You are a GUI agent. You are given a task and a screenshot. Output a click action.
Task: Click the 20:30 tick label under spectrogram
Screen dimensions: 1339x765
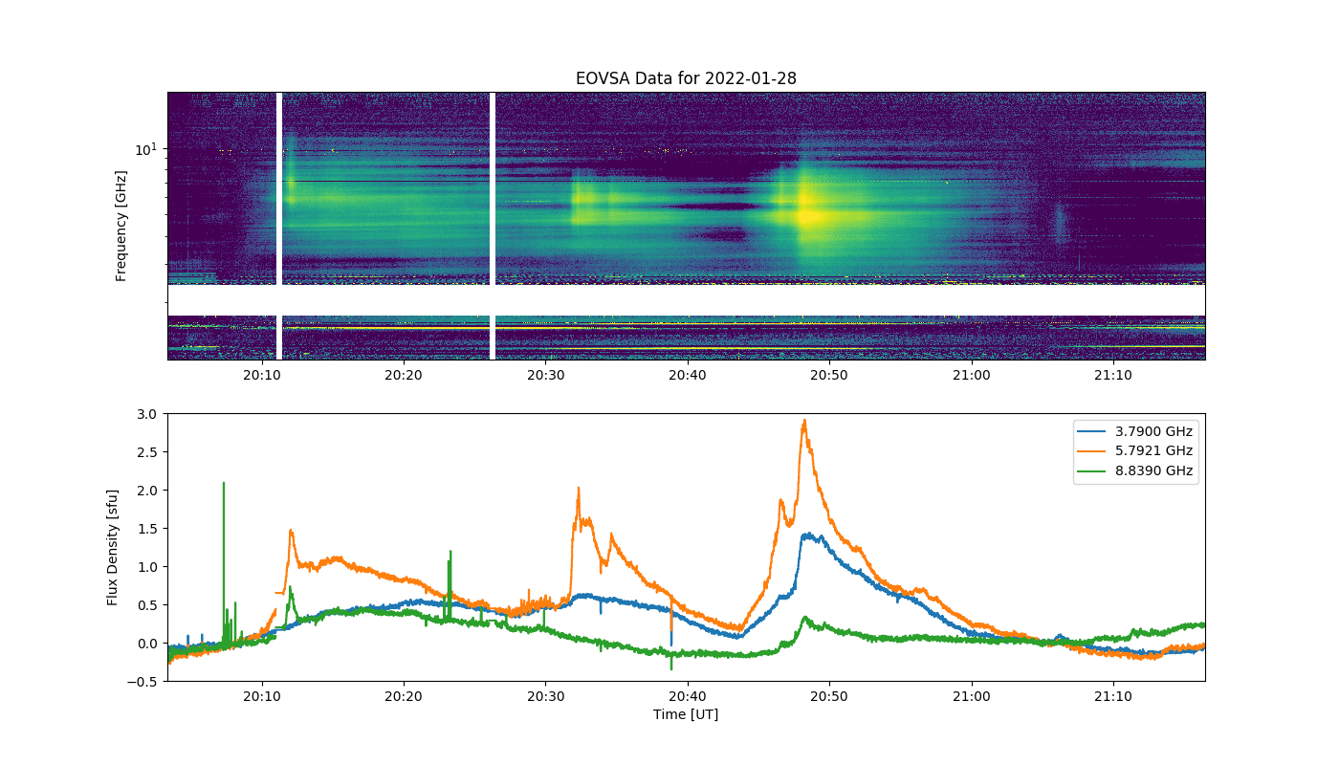pyautogui.click(x=545, y=376)
